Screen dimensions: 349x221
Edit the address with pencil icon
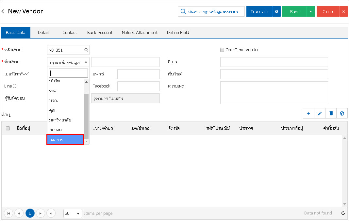320,113
